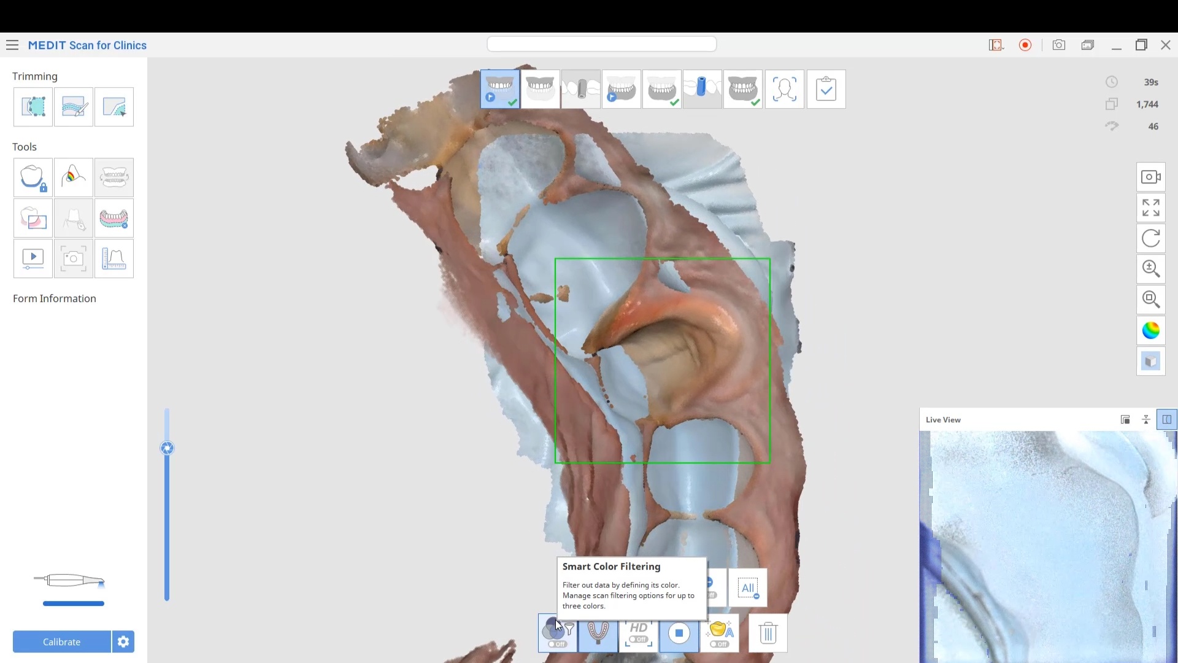Take a screenshot with title bar camera icon
The width and height of the screenshot is (1178, 663).
(x=1059, y=45)
